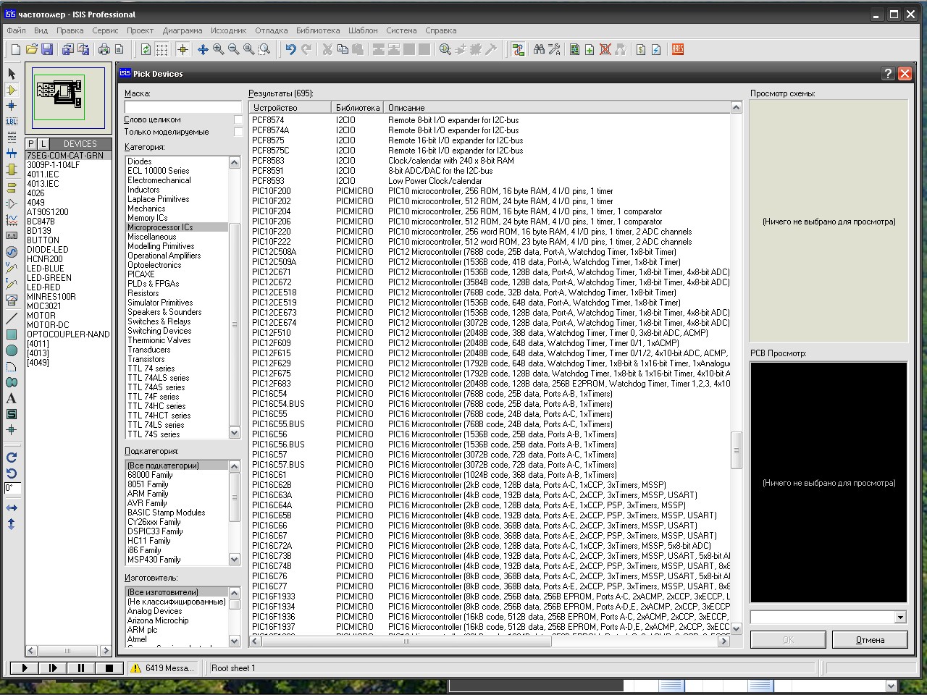
Task: Open the 'Библиотека' menu
Action: pos(318,30)
